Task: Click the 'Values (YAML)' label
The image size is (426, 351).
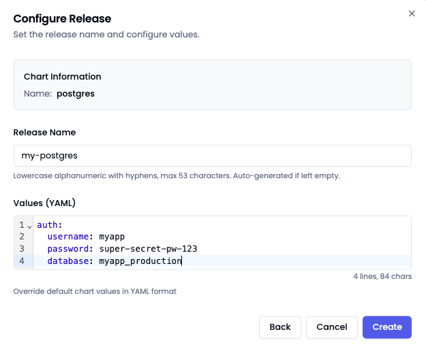Action: (x=44, y=203)
